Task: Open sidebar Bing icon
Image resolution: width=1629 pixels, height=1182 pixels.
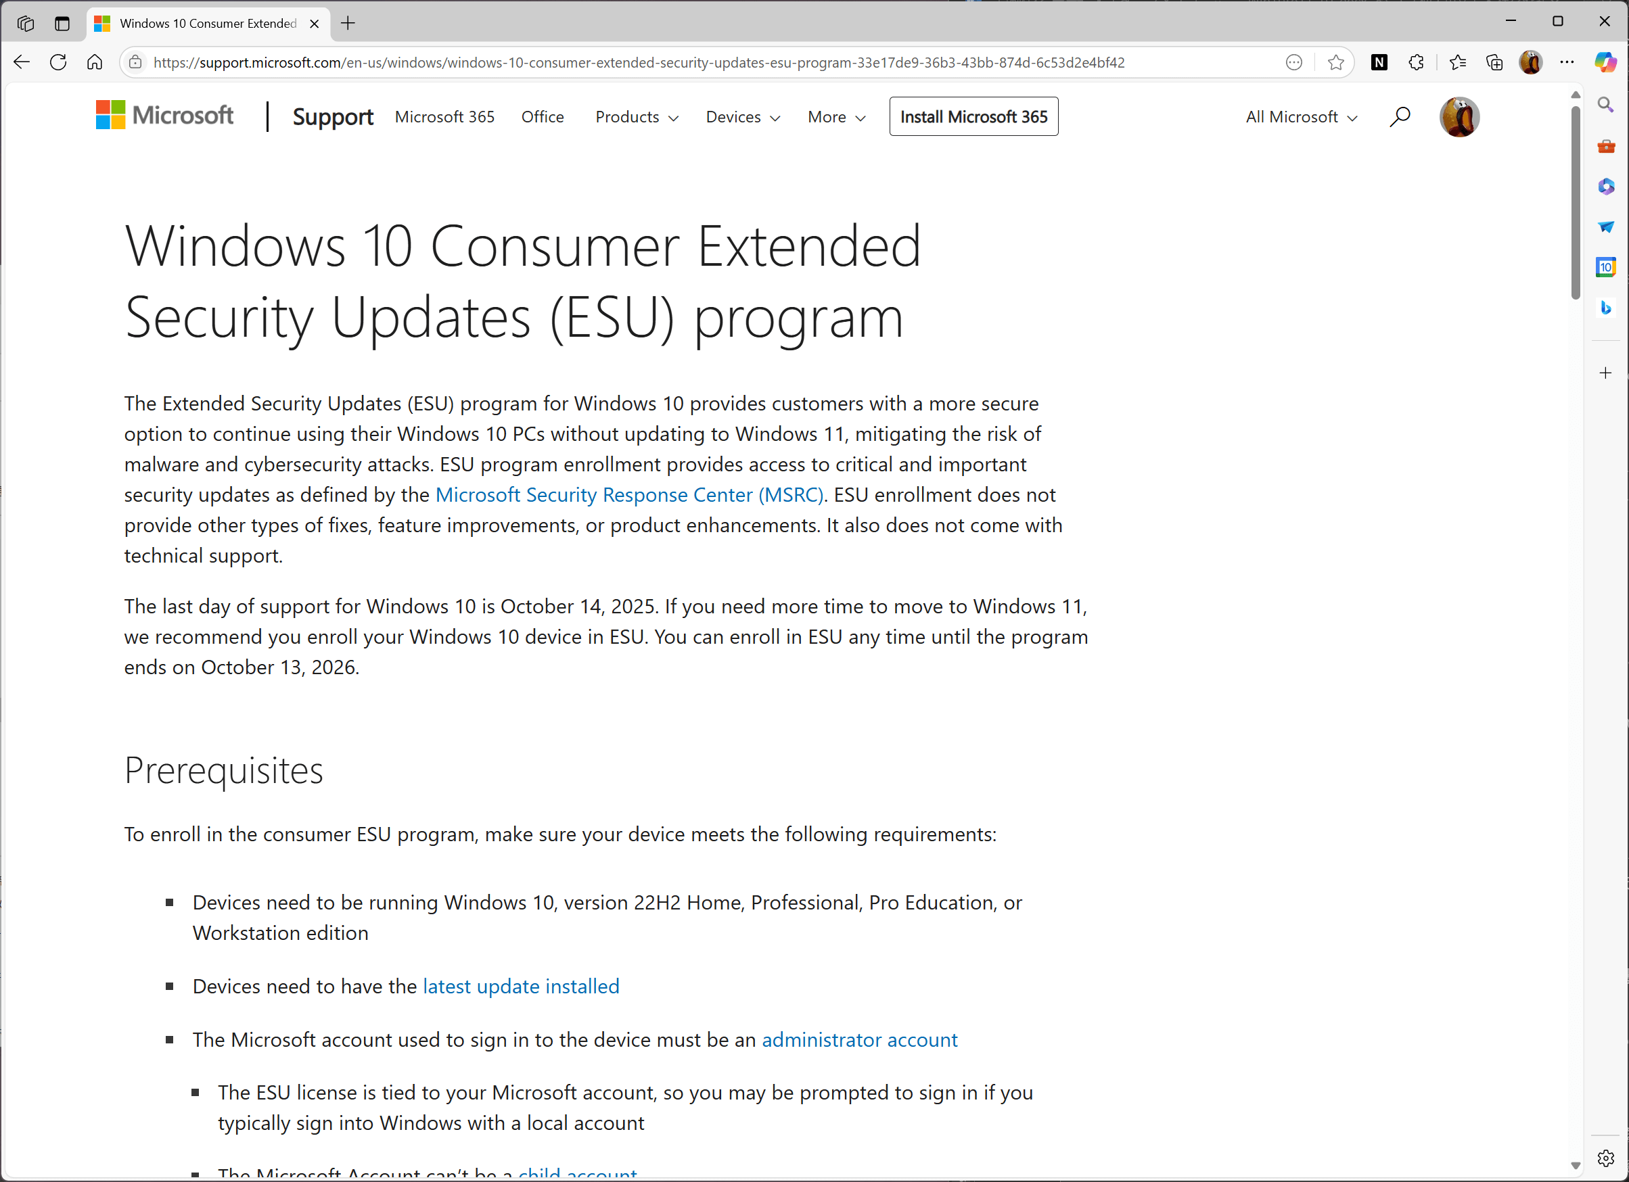Action: [1605, 308]
